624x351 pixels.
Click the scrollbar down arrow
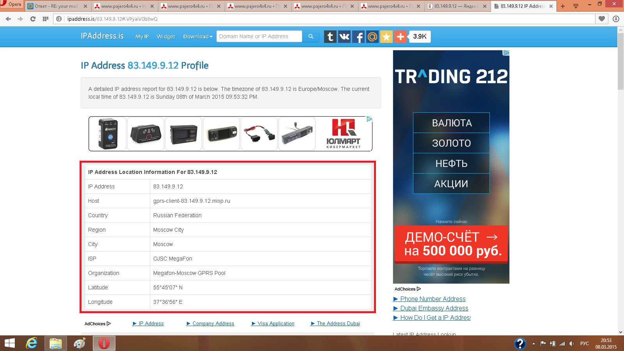tap(620, 332)
